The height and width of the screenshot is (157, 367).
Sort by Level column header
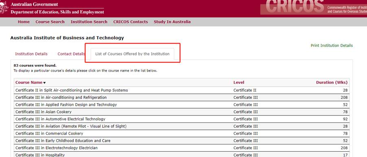point(239,82)
